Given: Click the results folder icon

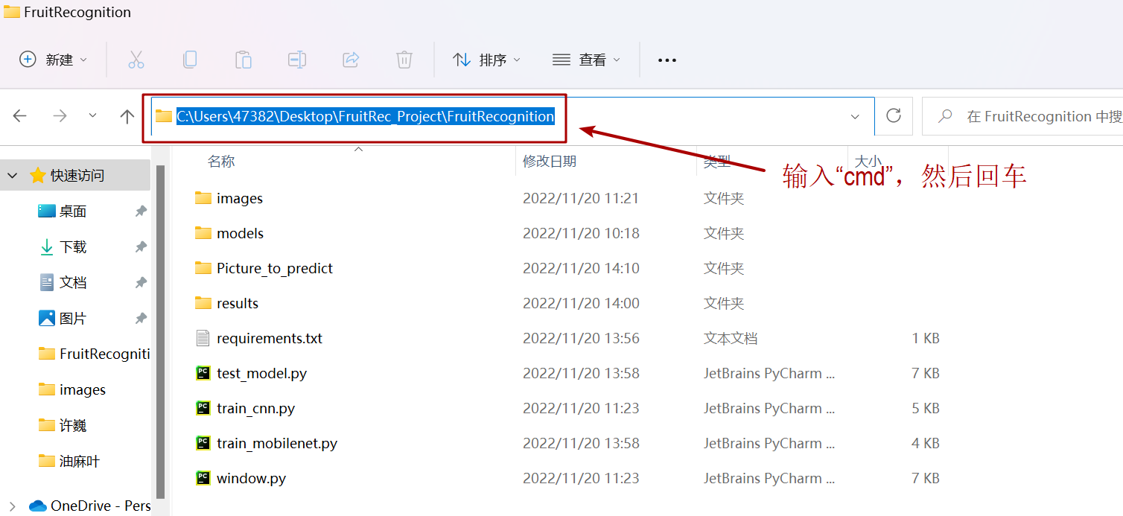Looking at the screenshot, I should (203, 303).
